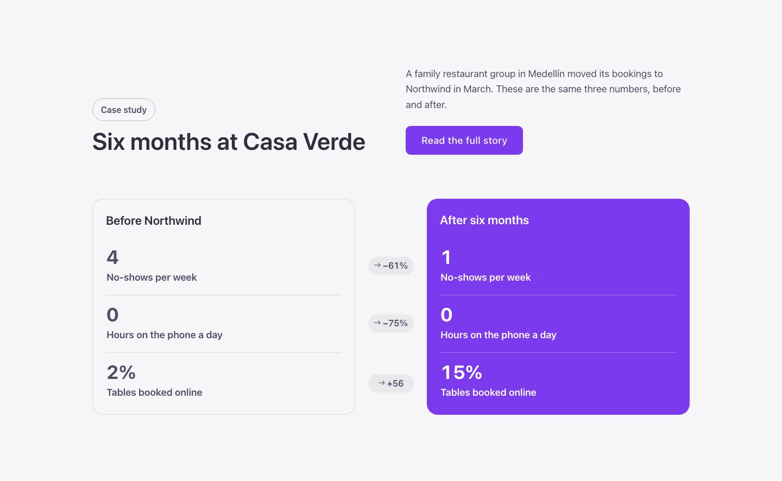Click Hours on the phone label in After card
This screenshot has width=782, height=481.
pos(499,335)
